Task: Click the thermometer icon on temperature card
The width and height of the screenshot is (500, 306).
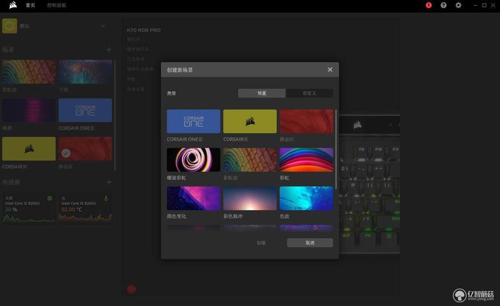Action: (106, 198)
